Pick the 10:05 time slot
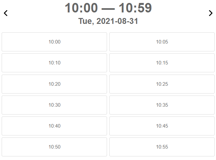 click(x=162, y=42)
